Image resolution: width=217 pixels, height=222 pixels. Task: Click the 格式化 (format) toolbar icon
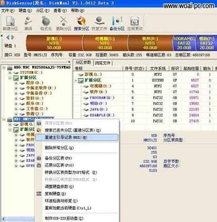click(46, 23)
